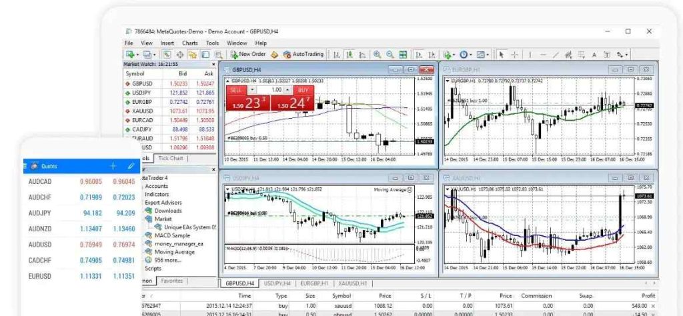Screen dimensions: 683x316
Task: Toggle the Data Window crosshair-target icon
Action: point(180,55)
